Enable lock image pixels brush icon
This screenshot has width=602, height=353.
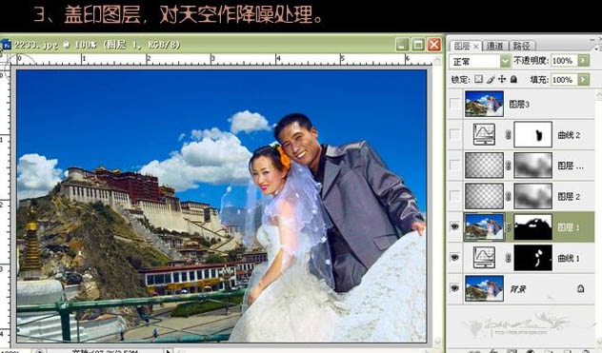[491, 79]
